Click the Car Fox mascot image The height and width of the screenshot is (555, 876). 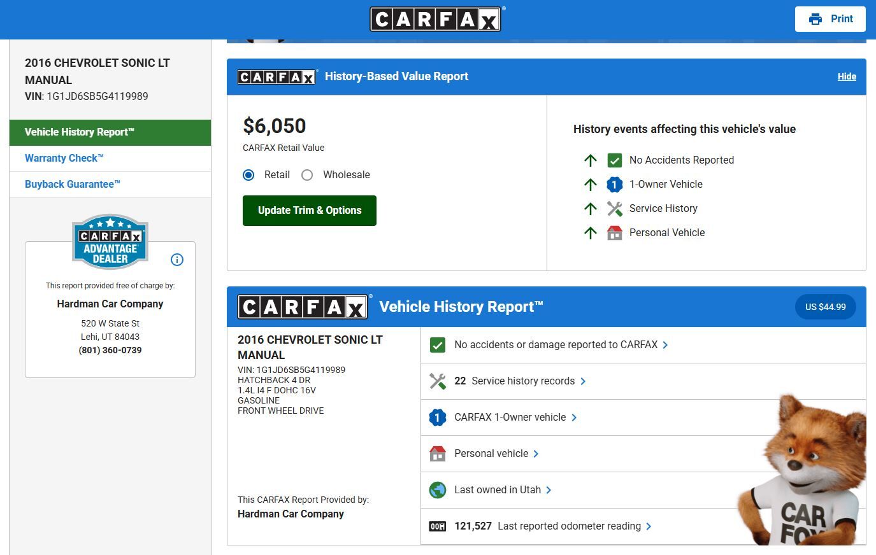point(803,471)
